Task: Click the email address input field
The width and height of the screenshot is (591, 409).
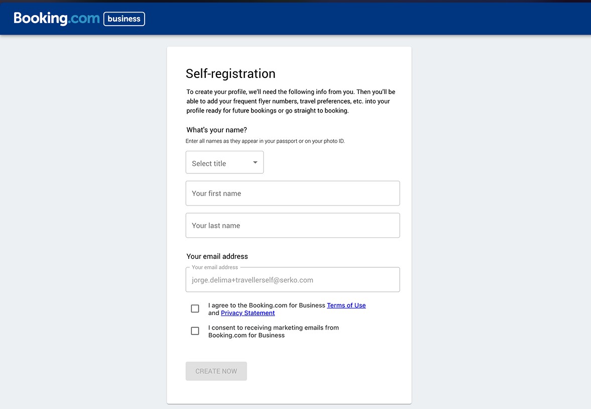Action: (293, 279)
